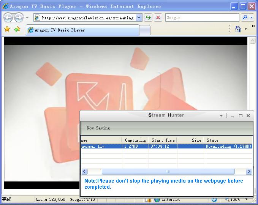Click the Google:4/10 status entry
This screenshot has height=205, width=258.
tap(82, 199)
